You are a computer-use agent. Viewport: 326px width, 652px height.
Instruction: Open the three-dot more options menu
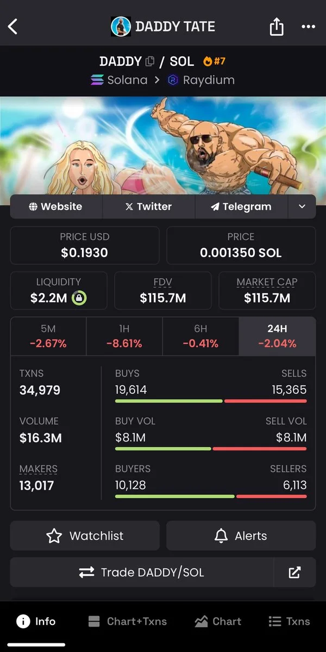point(308,27)
